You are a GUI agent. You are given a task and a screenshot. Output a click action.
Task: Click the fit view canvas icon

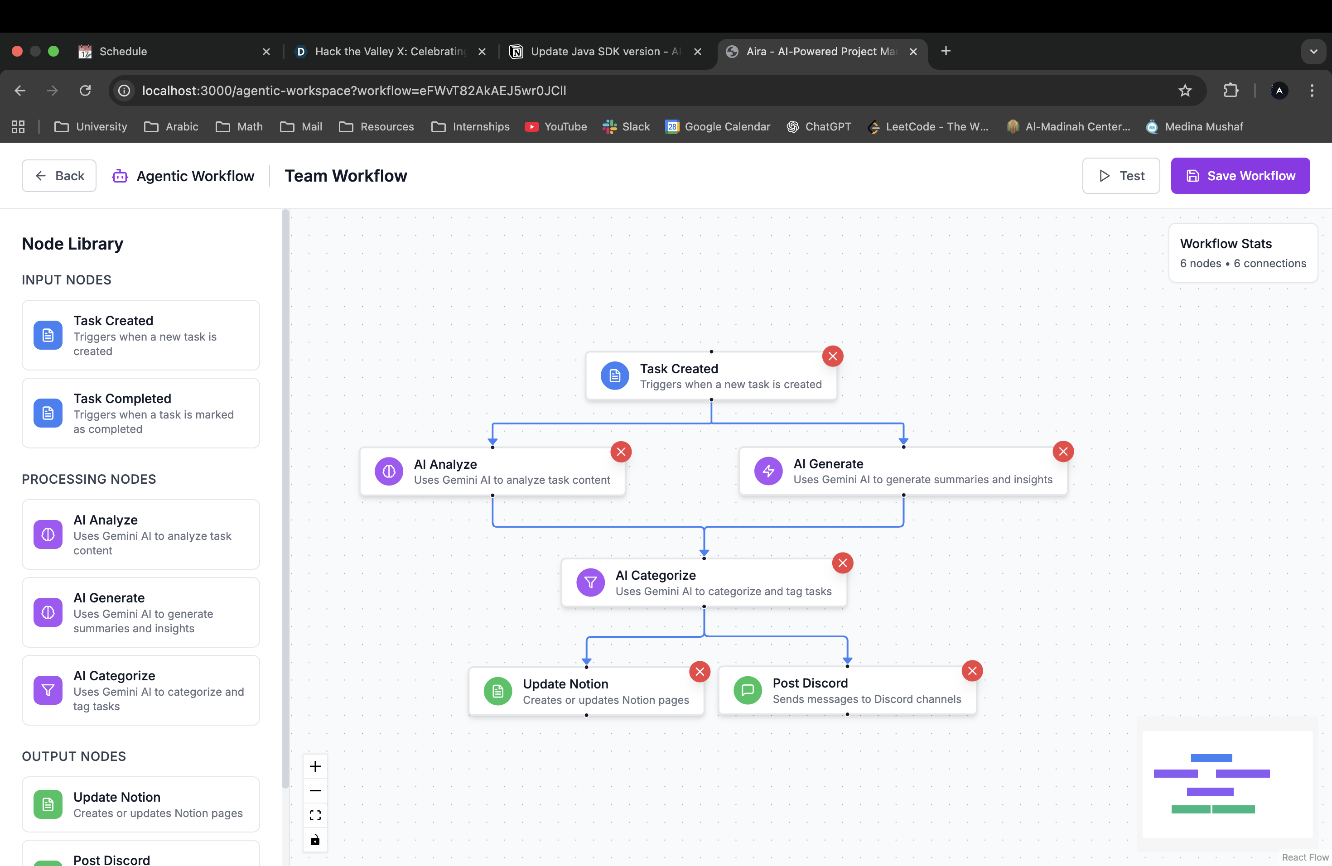315,815
